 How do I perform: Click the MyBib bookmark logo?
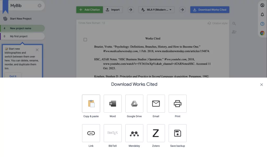5,6
